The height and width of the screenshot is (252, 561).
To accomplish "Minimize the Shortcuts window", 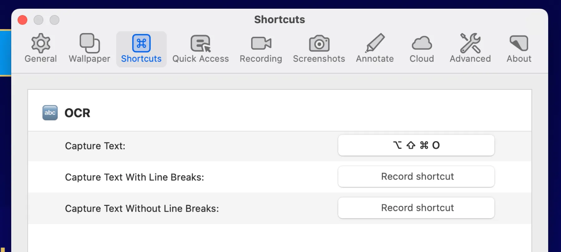I will (x=39, y=20).
